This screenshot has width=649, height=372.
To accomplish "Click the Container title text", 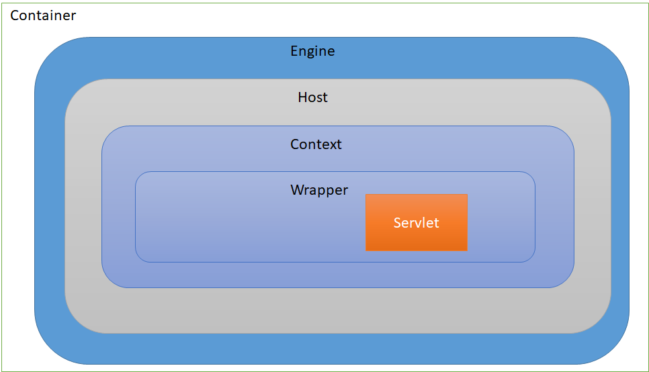I will point(43,15).
